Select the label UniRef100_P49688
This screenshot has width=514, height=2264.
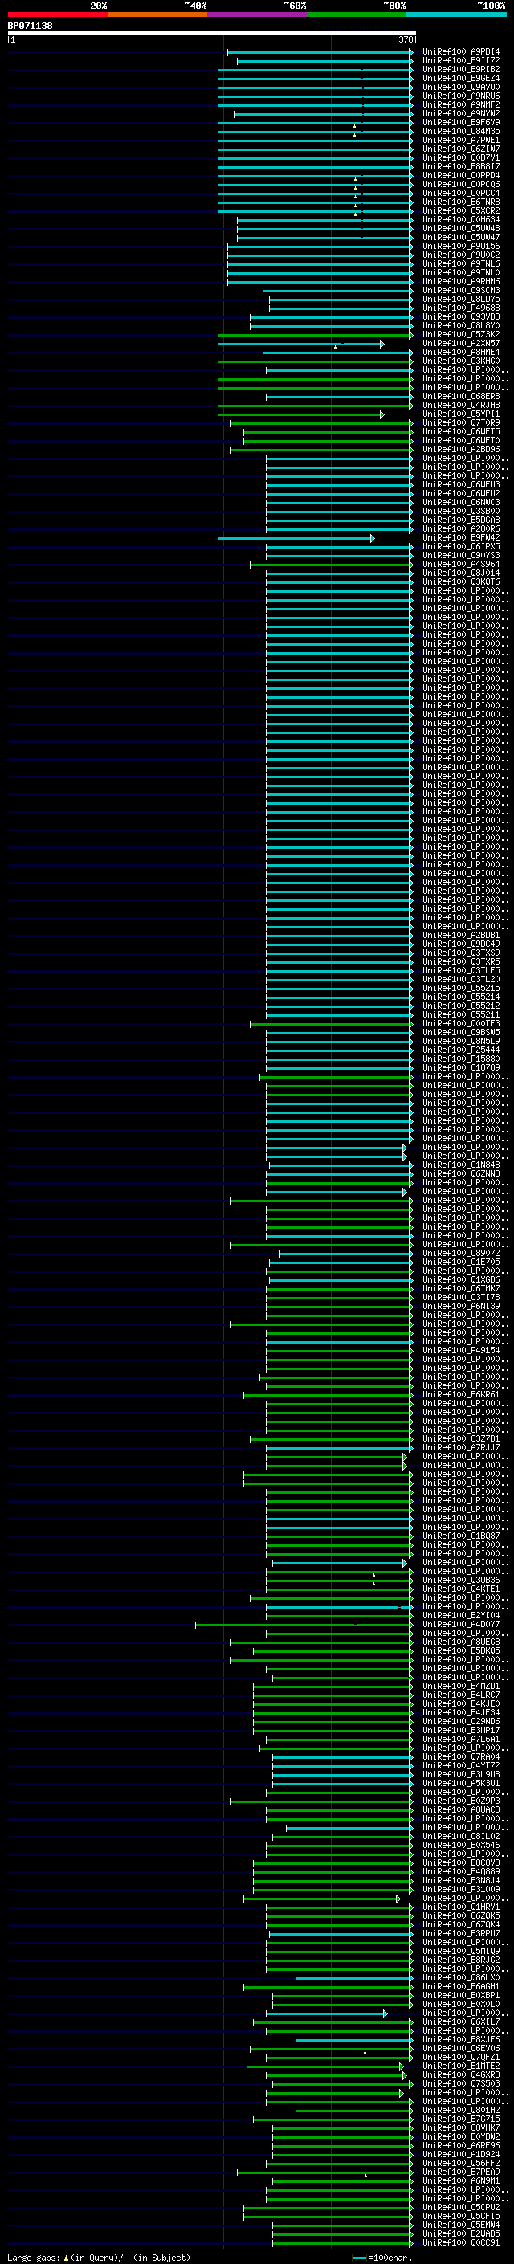[x=461, y=308]
